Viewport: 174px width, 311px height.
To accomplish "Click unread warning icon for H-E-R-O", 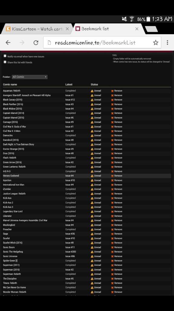I will click(92, 171).
